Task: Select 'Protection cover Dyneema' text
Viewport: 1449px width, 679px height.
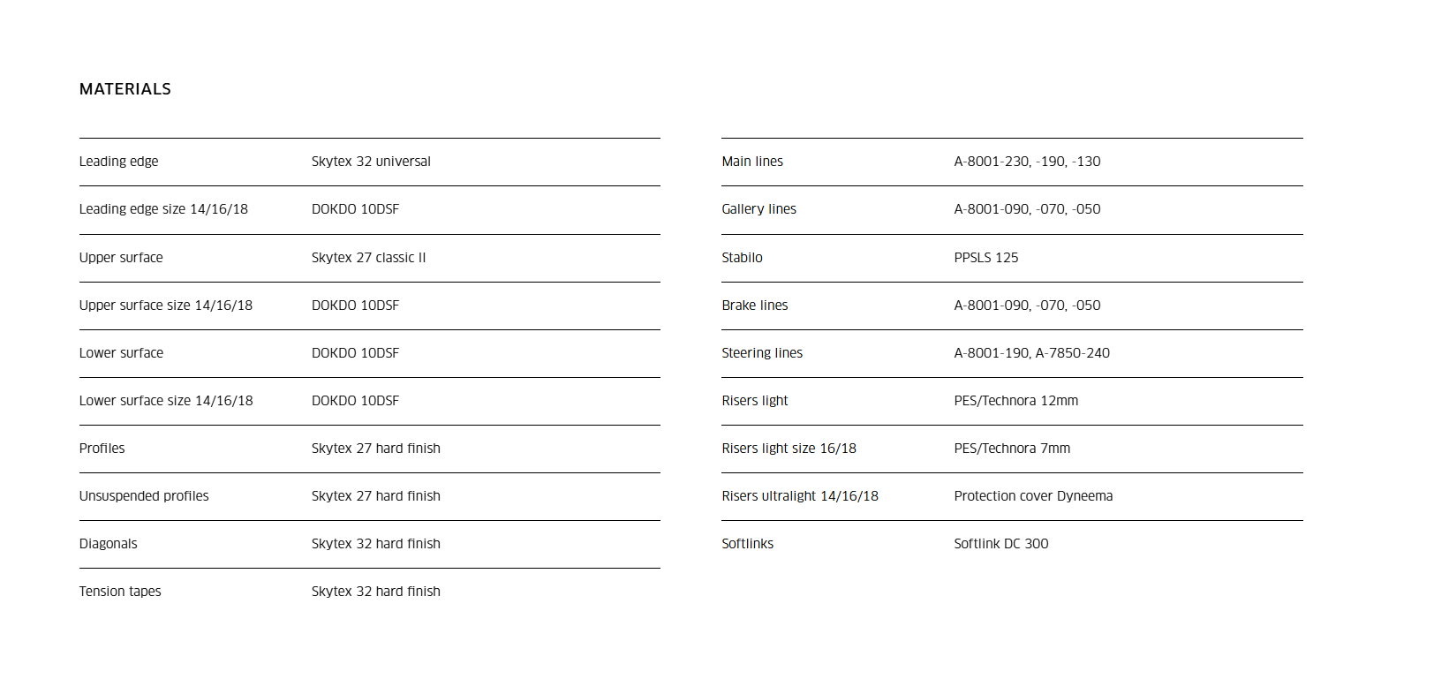Action: pos(1033,496)
